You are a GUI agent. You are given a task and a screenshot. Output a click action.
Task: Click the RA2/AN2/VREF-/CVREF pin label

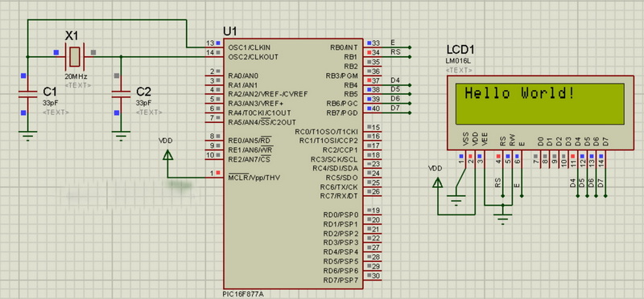click(x=268, y=94)
